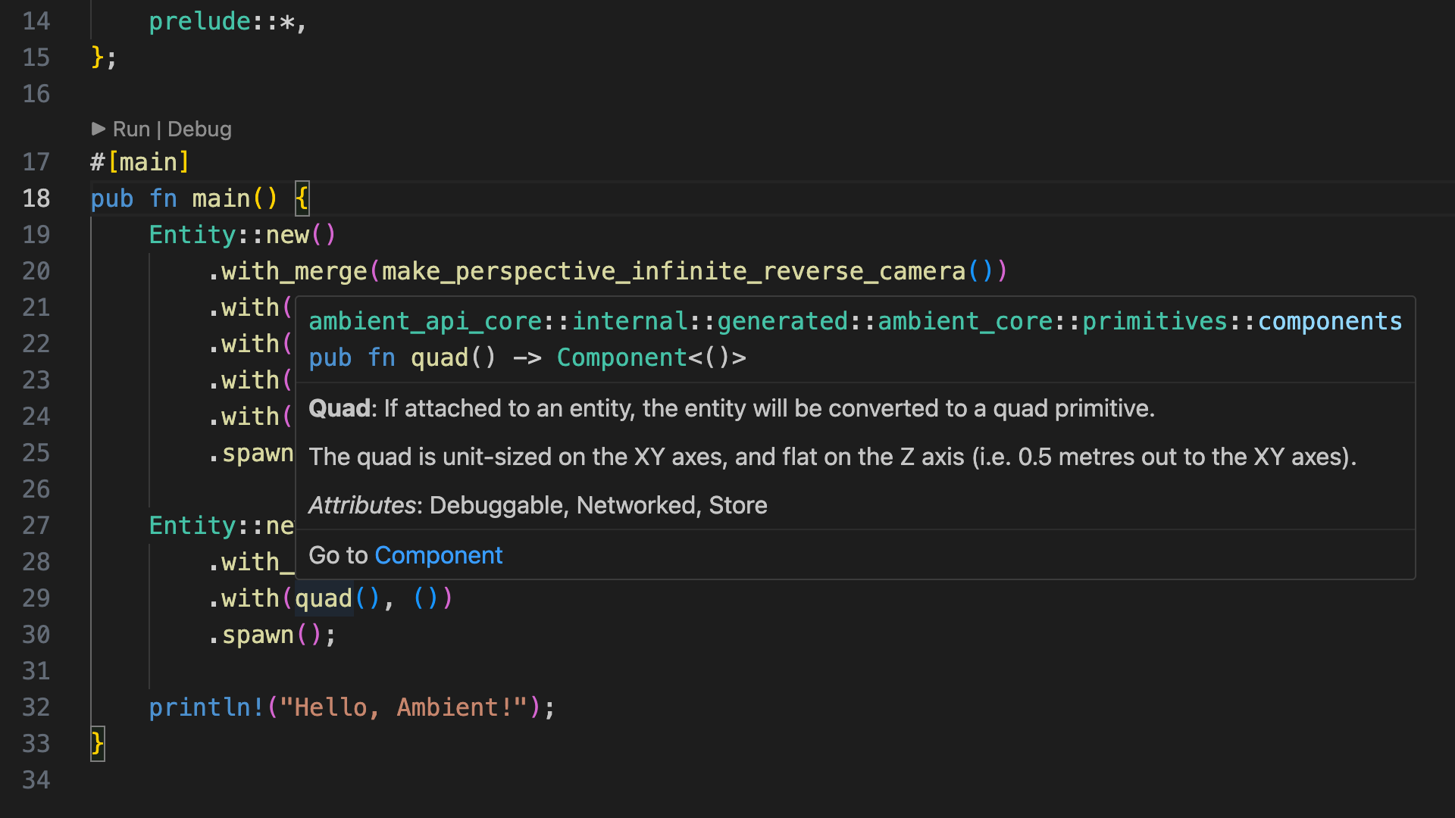Viewport: 1455px width, 818px height.
Task: Click the primitives segment in tooltip path
Action: pos(1154,321)
